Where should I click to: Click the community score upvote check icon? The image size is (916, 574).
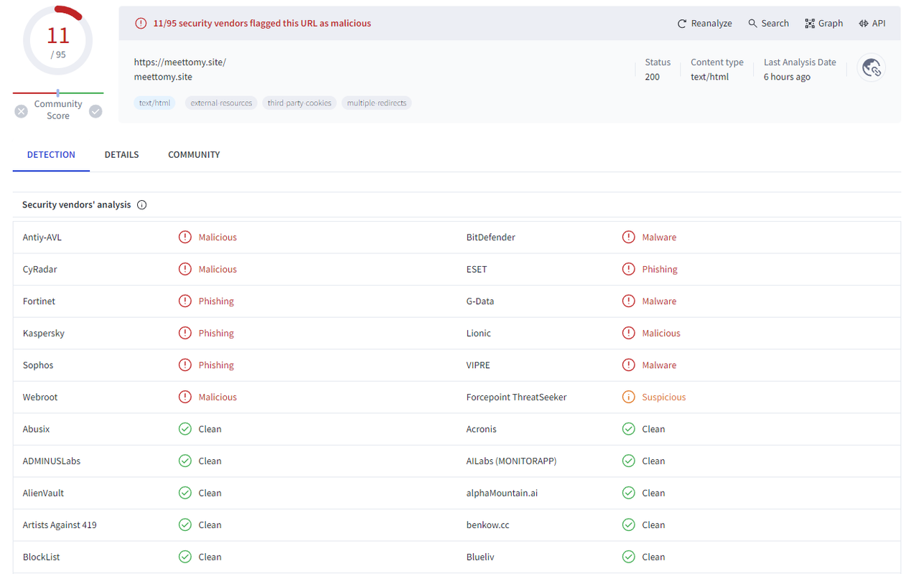[95, 111]
